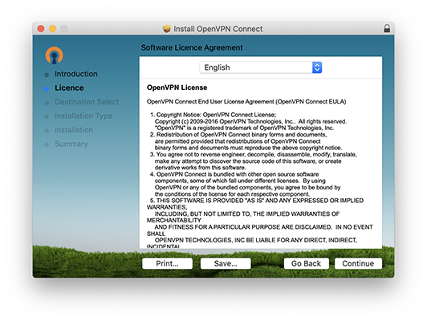Click the 'OpenVPN License' heading
Viewport: 427px width, 321px height.
pyautogui.click(x=177, y=87)
